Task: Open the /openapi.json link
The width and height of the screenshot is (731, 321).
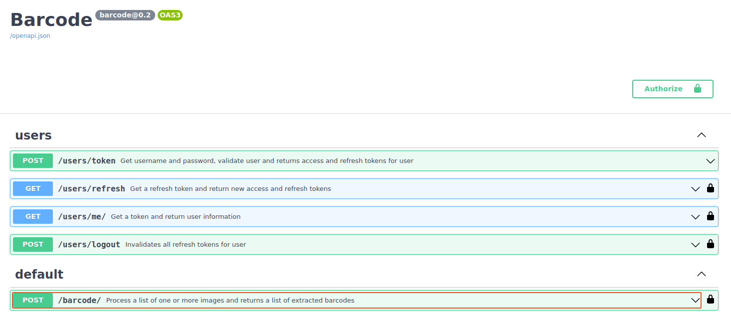Action: (30, 36)
